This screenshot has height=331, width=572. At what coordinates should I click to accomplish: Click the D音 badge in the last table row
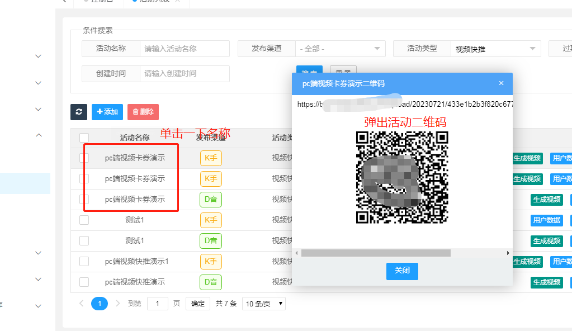click(x=211, y=282)
